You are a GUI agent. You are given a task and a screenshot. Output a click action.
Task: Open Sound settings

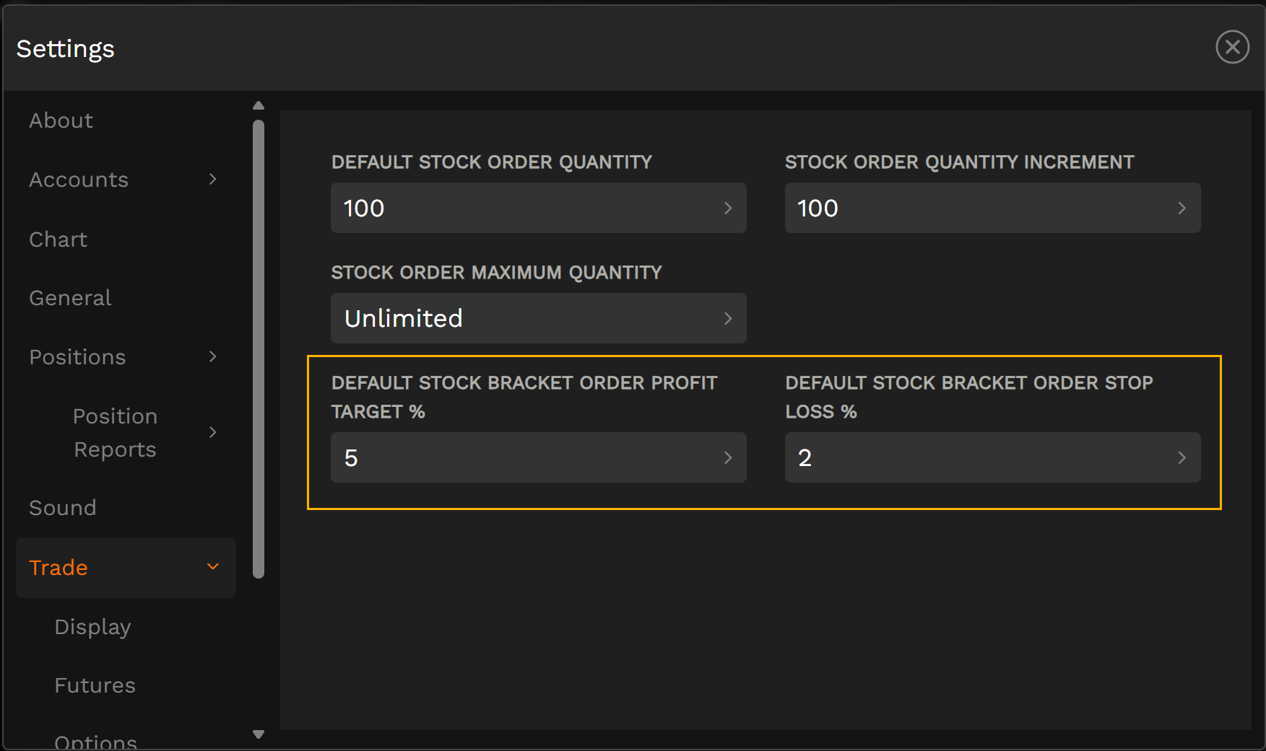tap(62, 508)
